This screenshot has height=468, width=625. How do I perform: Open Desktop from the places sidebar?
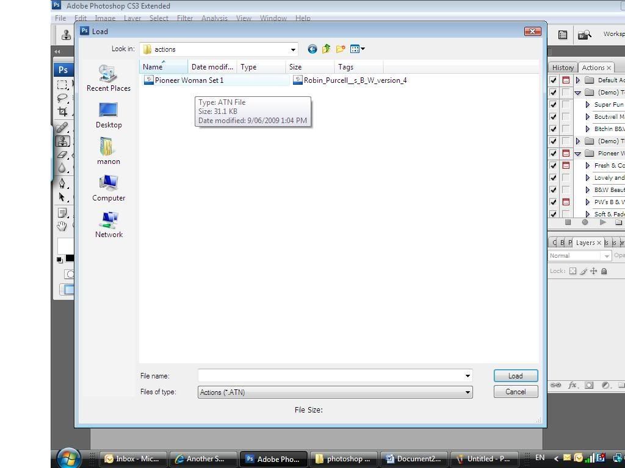(x=109, y=115)
